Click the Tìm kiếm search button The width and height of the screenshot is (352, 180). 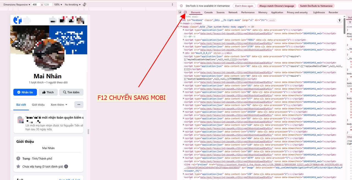point(71,92)
